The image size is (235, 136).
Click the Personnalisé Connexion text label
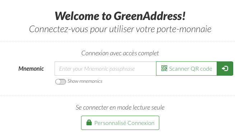(x=124, y=123)
